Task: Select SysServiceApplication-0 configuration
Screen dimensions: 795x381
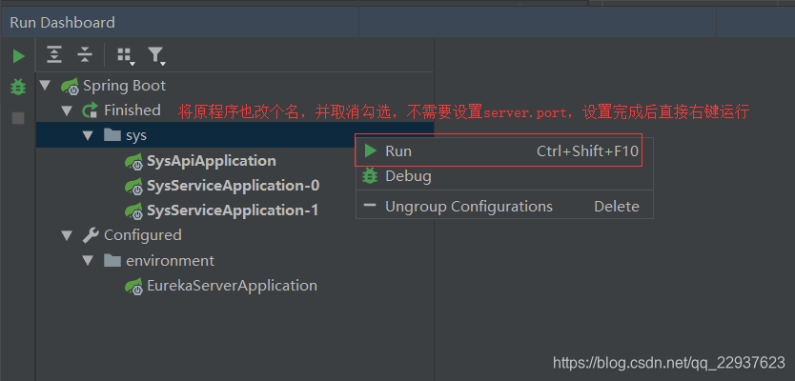Action: click(234, 186)
